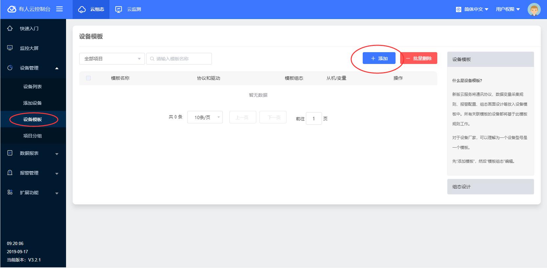Open 设备列表 in the sidebar

click(33, 87)
